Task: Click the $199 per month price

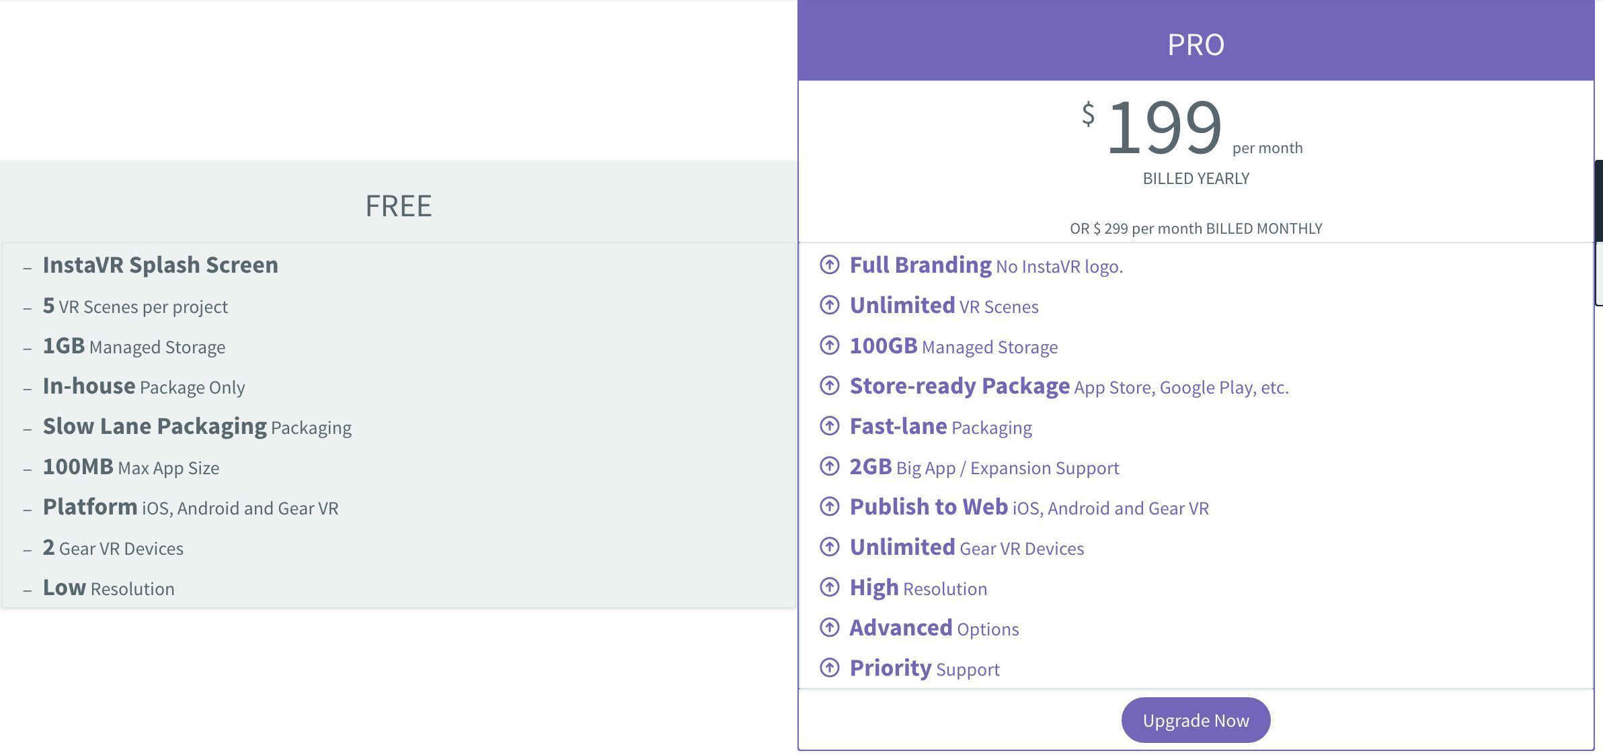Action: 1191,128
